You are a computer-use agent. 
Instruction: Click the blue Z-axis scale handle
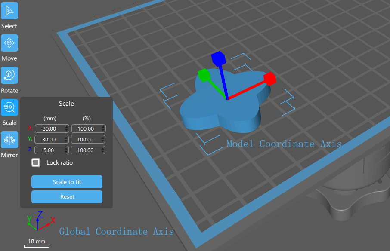[x=218, y=58]
